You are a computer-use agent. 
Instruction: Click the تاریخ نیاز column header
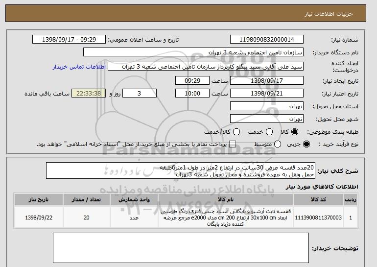point(39,200)
